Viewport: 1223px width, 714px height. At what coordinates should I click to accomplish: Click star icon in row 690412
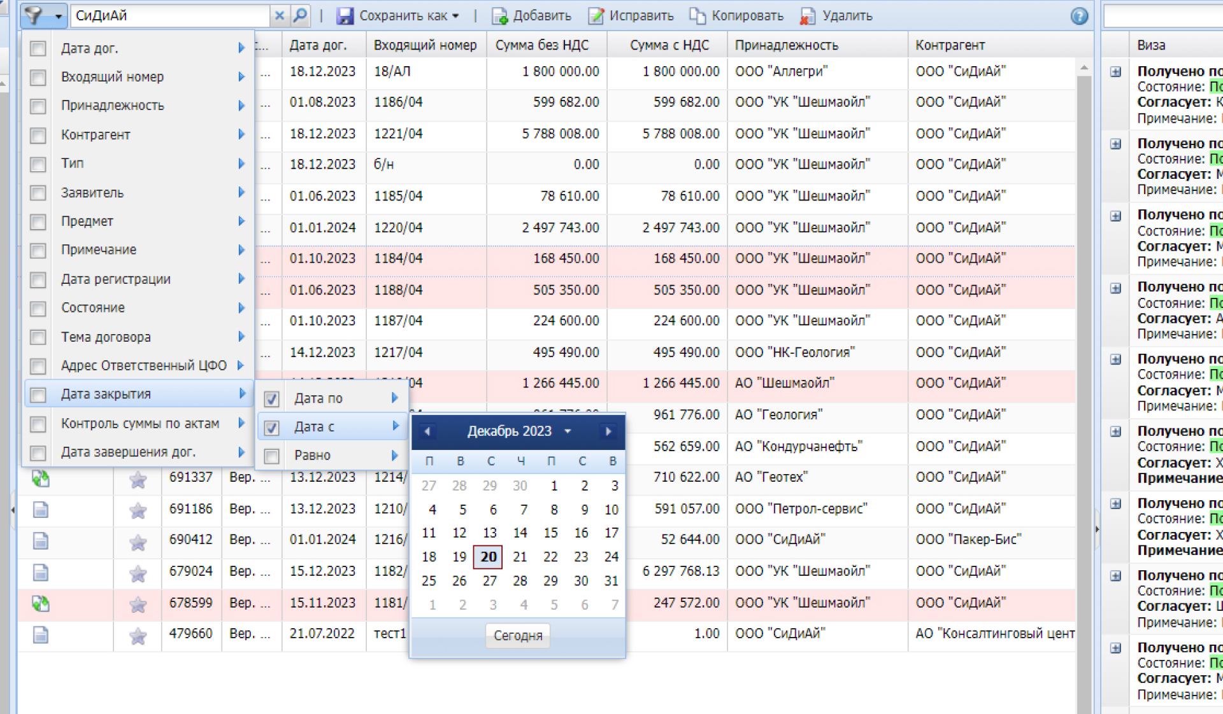(138, 542)
